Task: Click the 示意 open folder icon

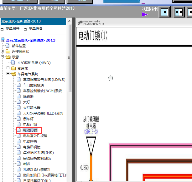Action: (x=8, y=57)
